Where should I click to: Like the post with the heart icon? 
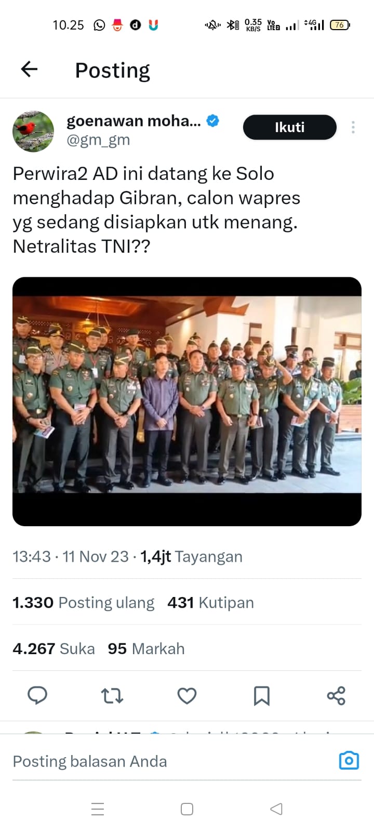(187, 695)
